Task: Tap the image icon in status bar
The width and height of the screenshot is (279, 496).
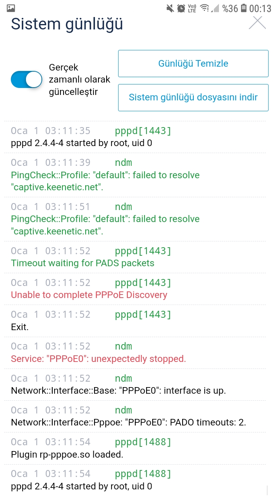Action: click(x=11, y=8)
